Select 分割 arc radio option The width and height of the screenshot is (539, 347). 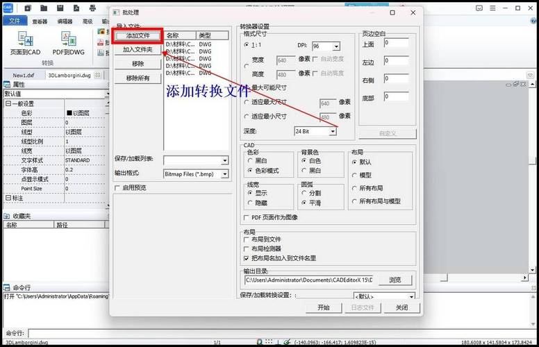tap(304, 193)
